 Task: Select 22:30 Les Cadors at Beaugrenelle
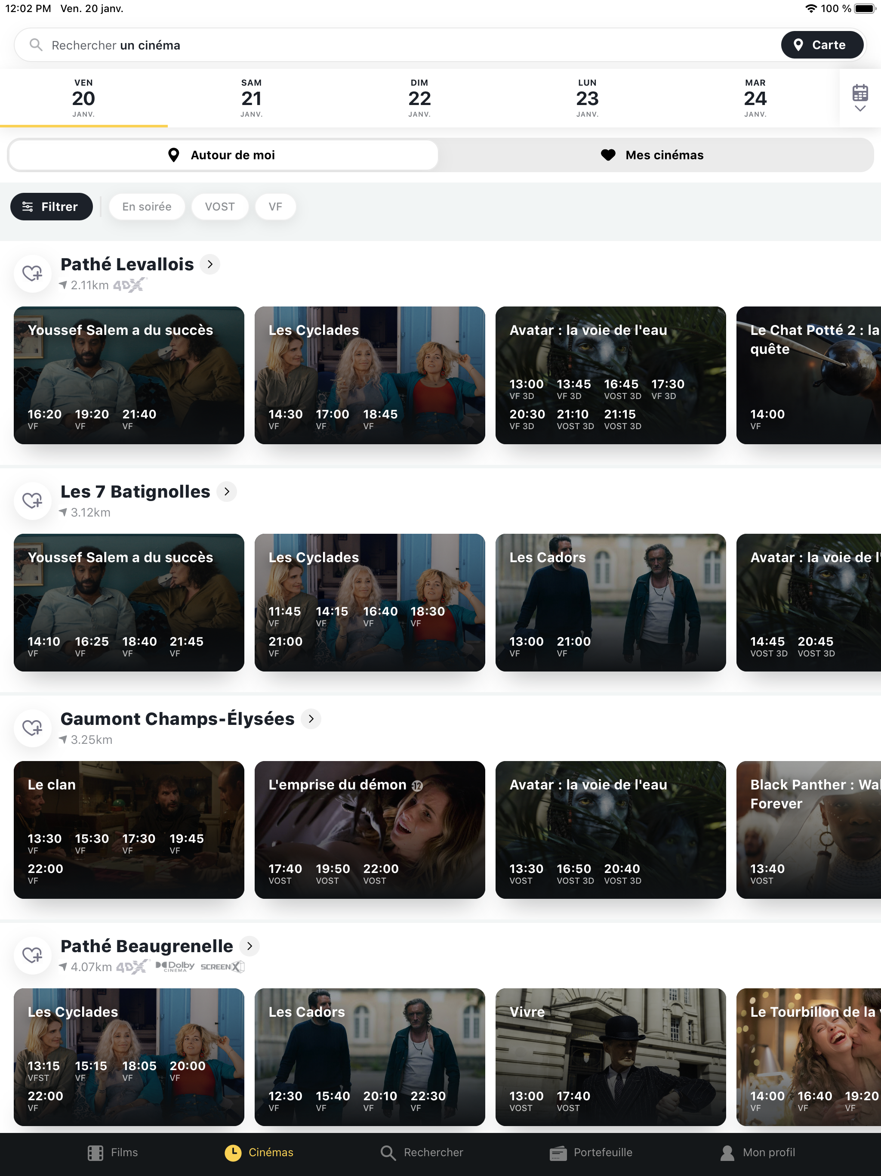(428, 1101)
